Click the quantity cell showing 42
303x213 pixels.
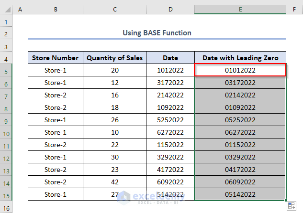point(114,182)
